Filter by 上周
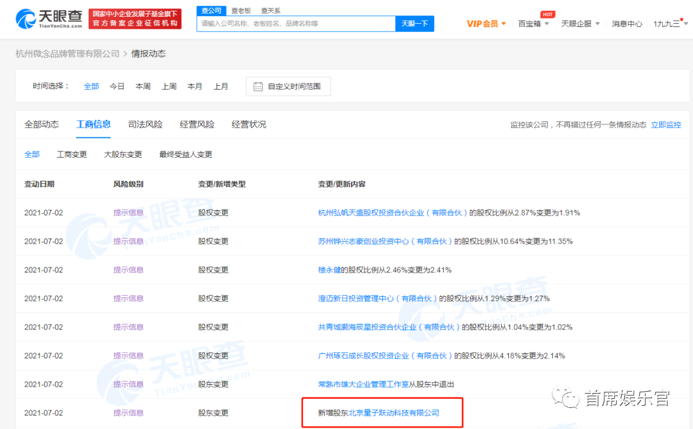 coord(169,87)
